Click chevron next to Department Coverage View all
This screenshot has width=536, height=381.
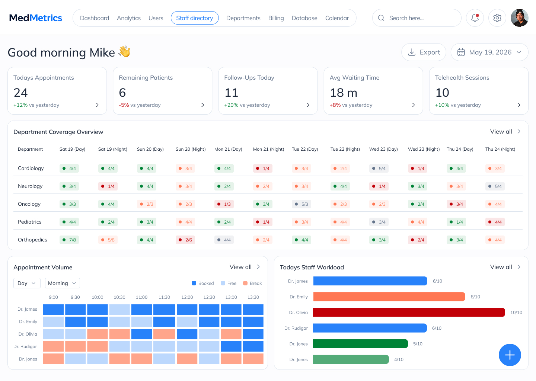pos(519,131)
